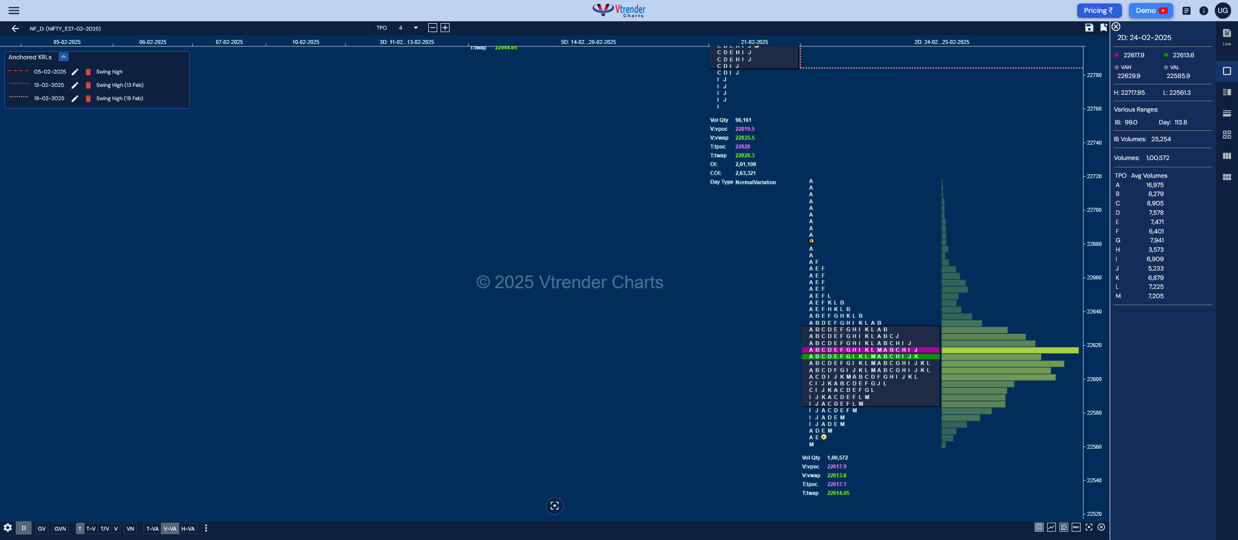1238x540 pixels.
Task: Open the Live panel icon in the sidebar
Action: click(x=1227, y=36)
